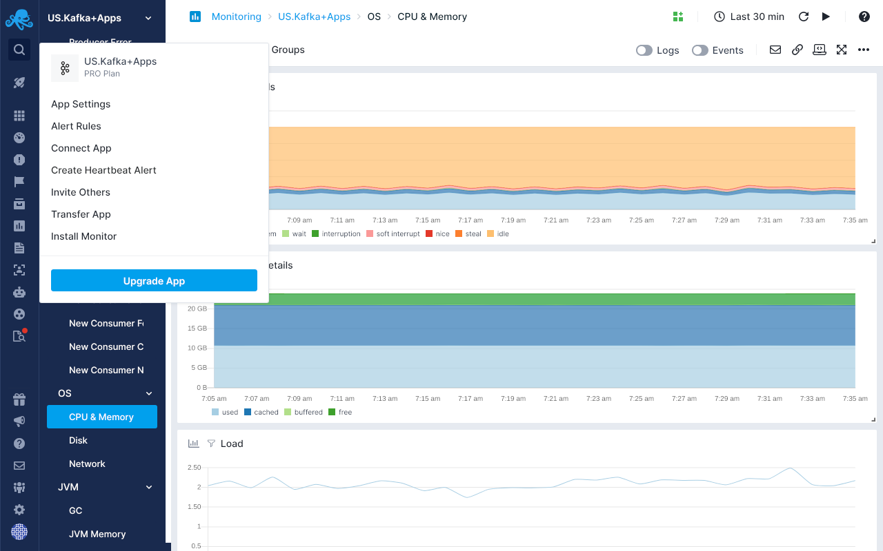
Task: Collapse the US.Kafka+Apps sidebar header dropdown
Action: [x=148, y=19]
